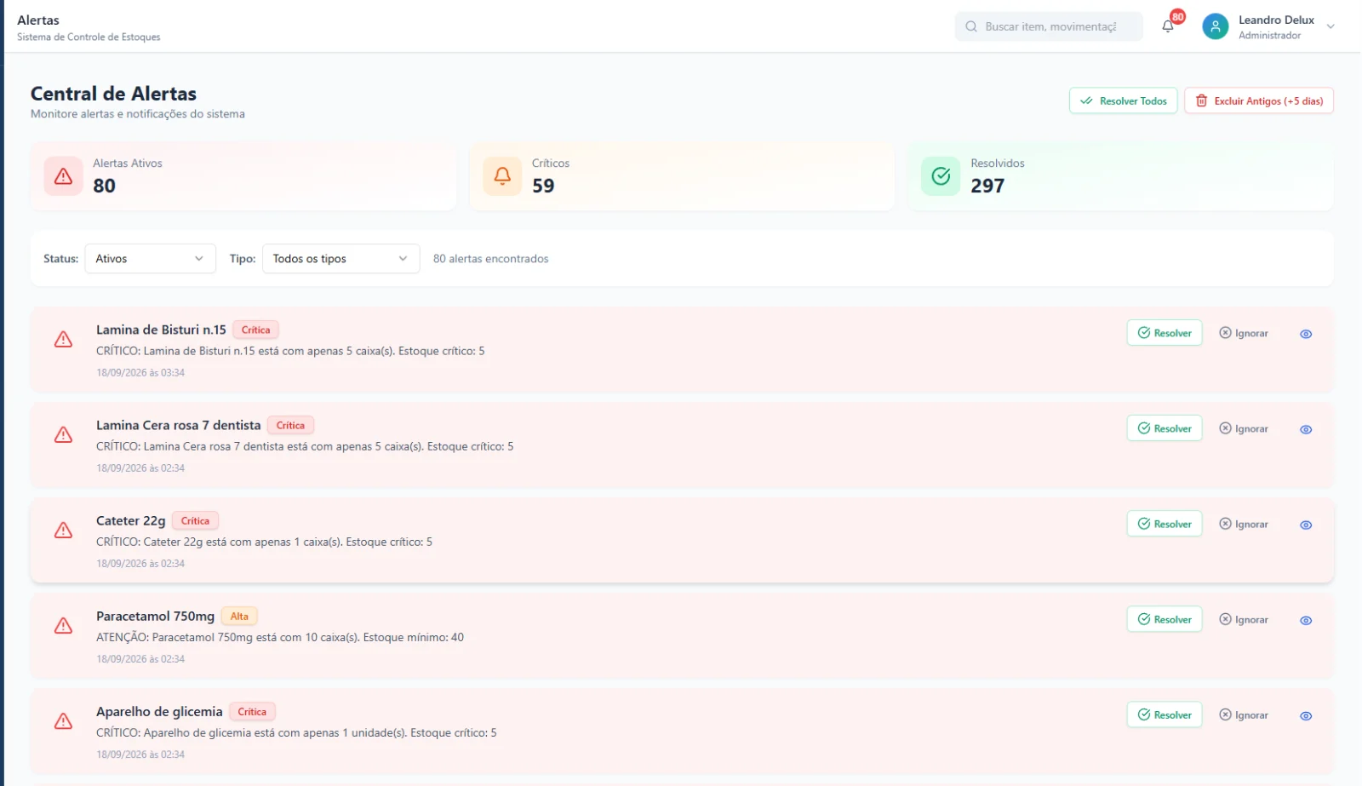Click the Crítica badge on Lamina de Bisturi n.15
The width and height of the screenshot is (1362, 786).
[x=255, y=330]
